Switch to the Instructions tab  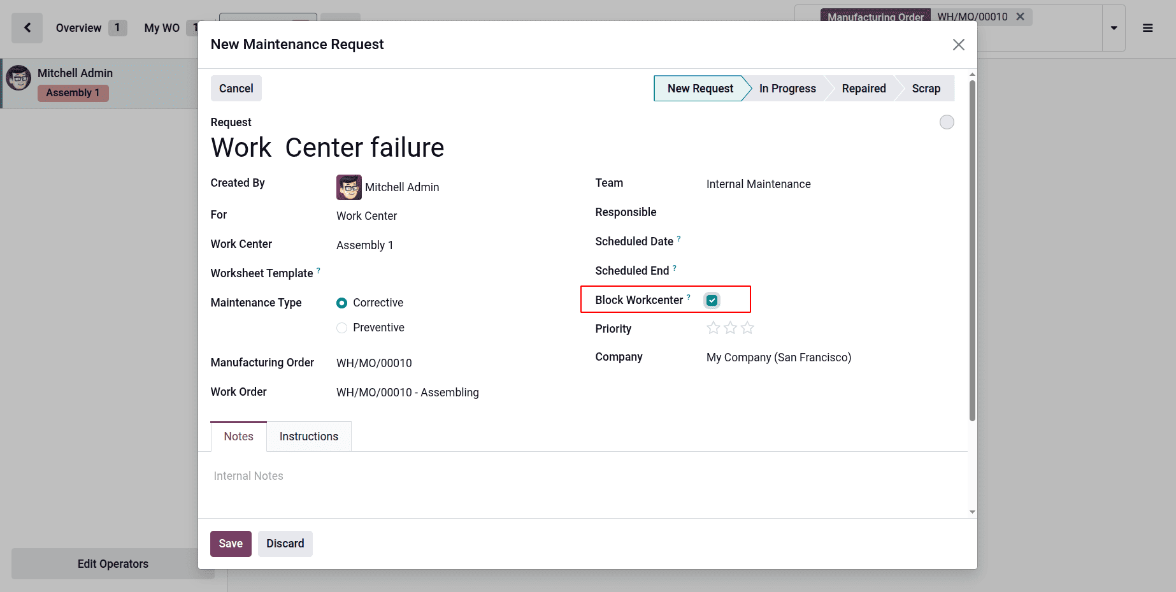[x=309, y=437]
